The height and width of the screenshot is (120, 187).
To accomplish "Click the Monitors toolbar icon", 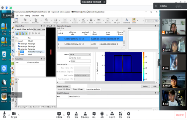I will pyautogui.click(x=107, y=20).
